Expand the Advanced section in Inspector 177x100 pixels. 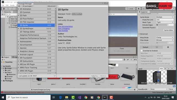point(139,34)
